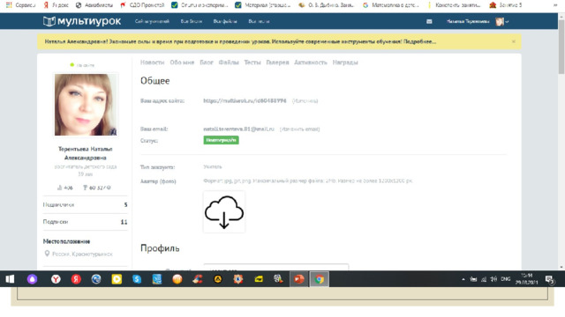Open the Награды tab
Screen dimensions: 565x317
[x=345, y=63]
